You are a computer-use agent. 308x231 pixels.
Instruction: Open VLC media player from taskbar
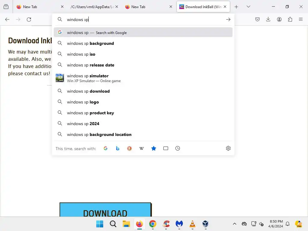pyautogui.click(x=192, y=224)
